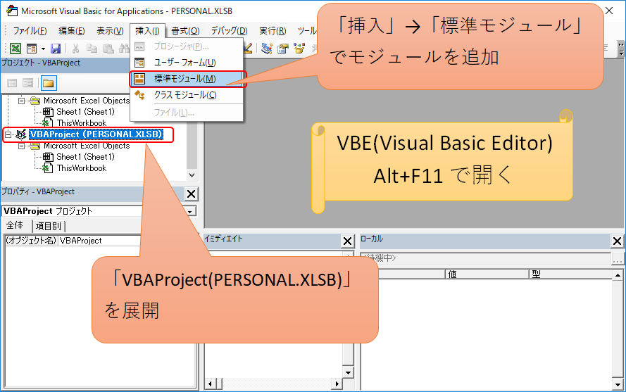The width and height of the screenshot is (626, 392).
Task: Click the 値 column header
Action: point(487,274)
